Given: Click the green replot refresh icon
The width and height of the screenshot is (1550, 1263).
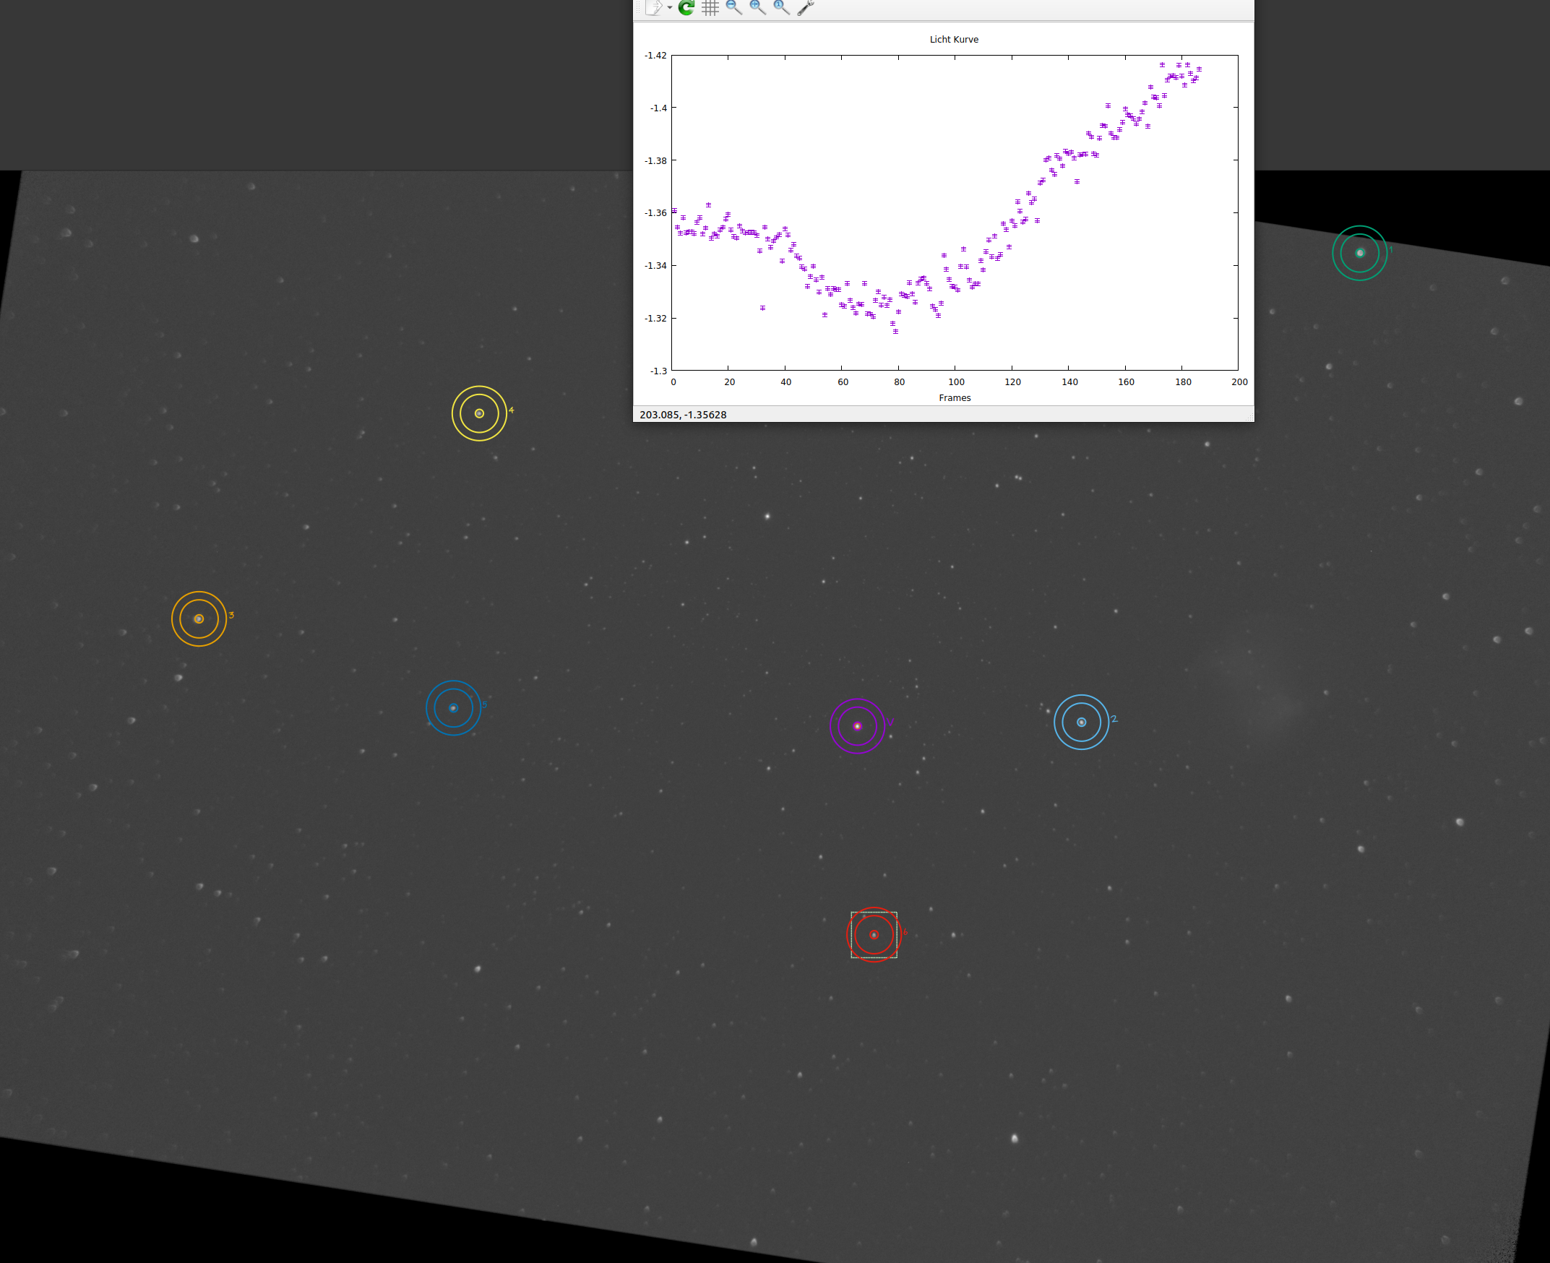Looking at the screenshot, I should tap(686, 7).
